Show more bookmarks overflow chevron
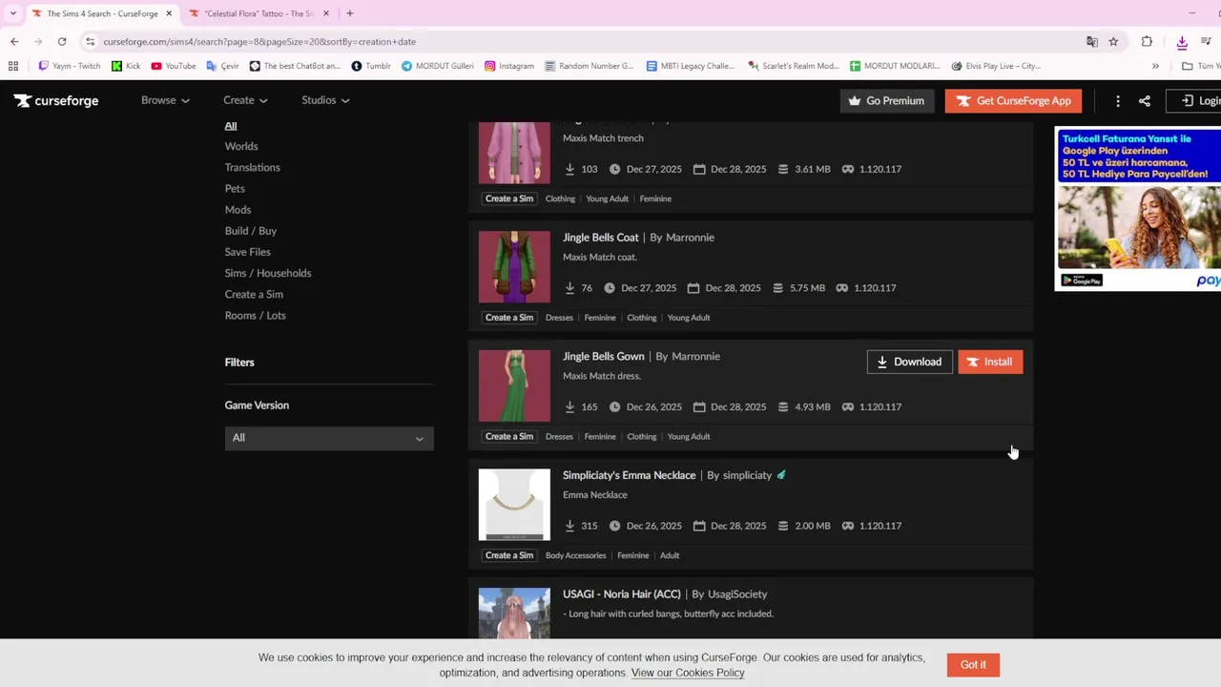Image resolution: width=1221 pixels, height=687 pixels. 1155,66
